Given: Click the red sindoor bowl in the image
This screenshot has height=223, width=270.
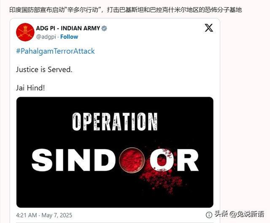Looking at the screenshot, I should [x=132, y=160].
